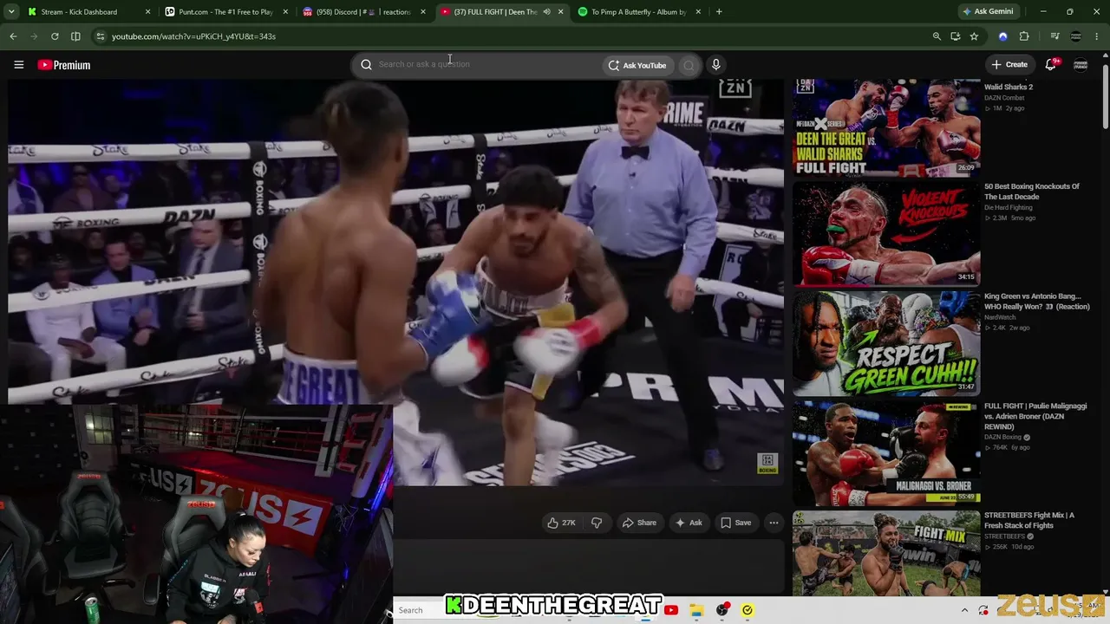The height and width of the screenshot is (624, 1110).
Task: Click the Ask button under the video
Action: point(689,523)
